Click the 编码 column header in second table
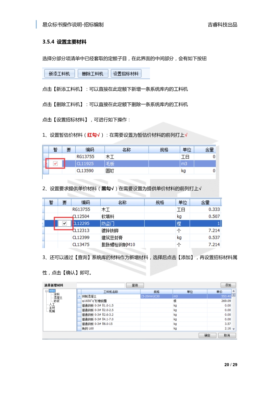The width and height of the screenshot is (279, 395). click(85, 202)
